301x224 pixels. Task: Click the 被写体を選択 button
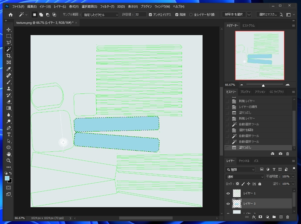click(x=234, y=14)
